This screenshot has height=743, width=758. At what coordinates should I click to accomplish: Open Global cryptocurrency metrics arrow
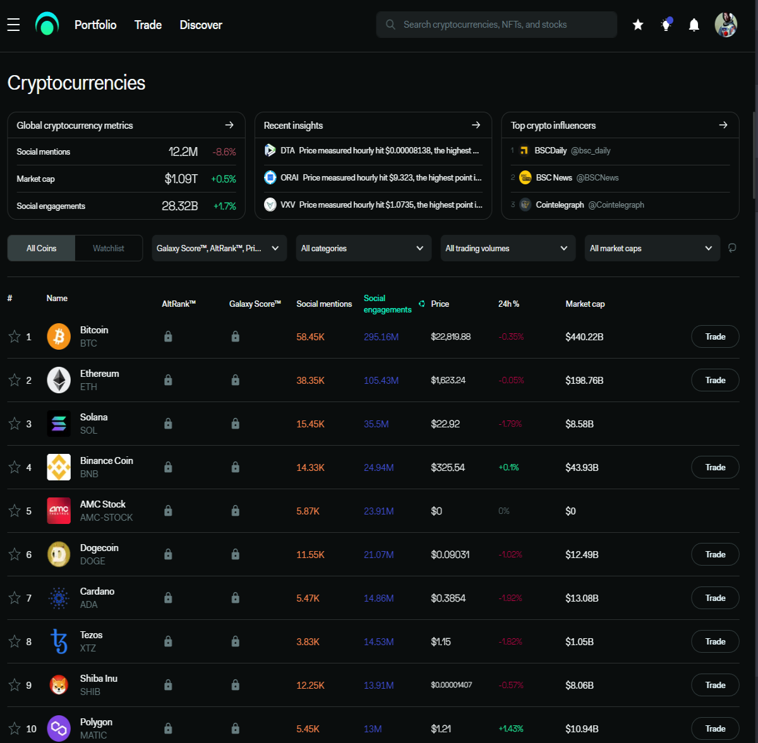click(x=229, y=125)
